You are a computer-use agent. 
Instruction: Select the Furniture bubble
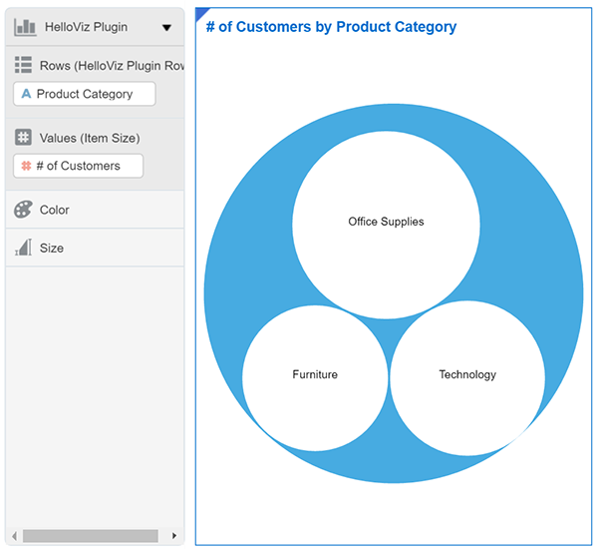point(315,375)
